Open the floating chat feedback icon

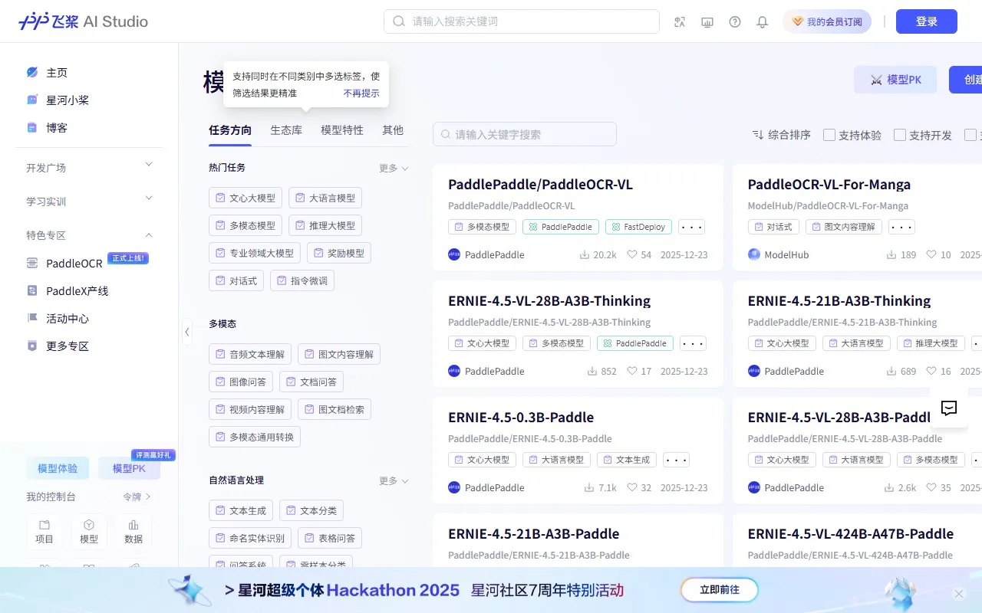[949, 408]
